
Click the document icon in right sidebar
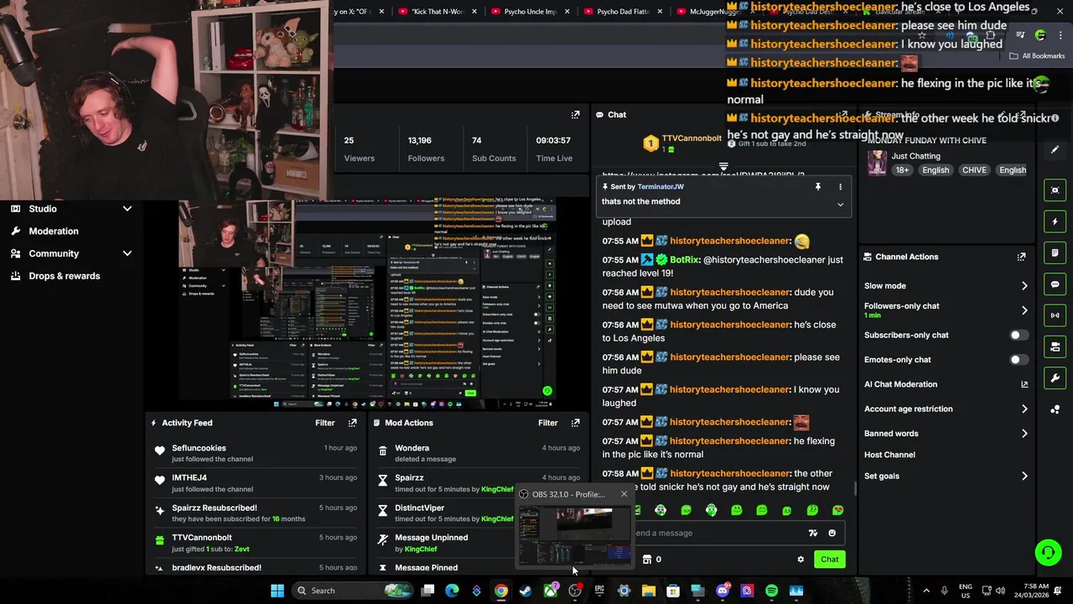coord(1055,253)
